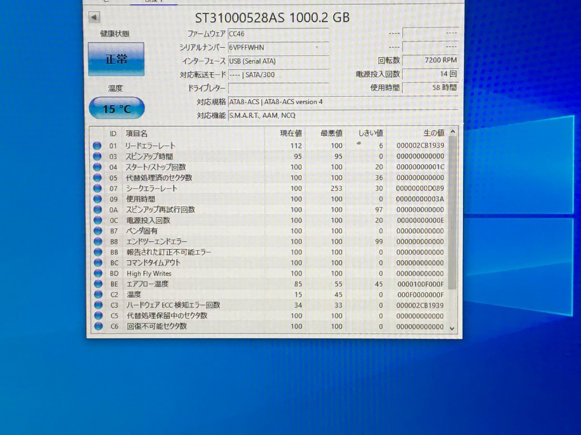Click the blue status icon for スピンアップ時間

[97, 156]
